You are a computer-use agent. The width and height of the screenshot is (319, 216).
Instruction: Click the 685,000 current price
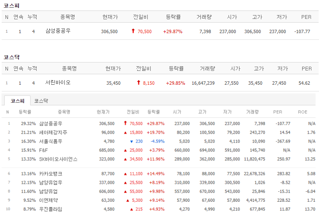click(107, 150)
